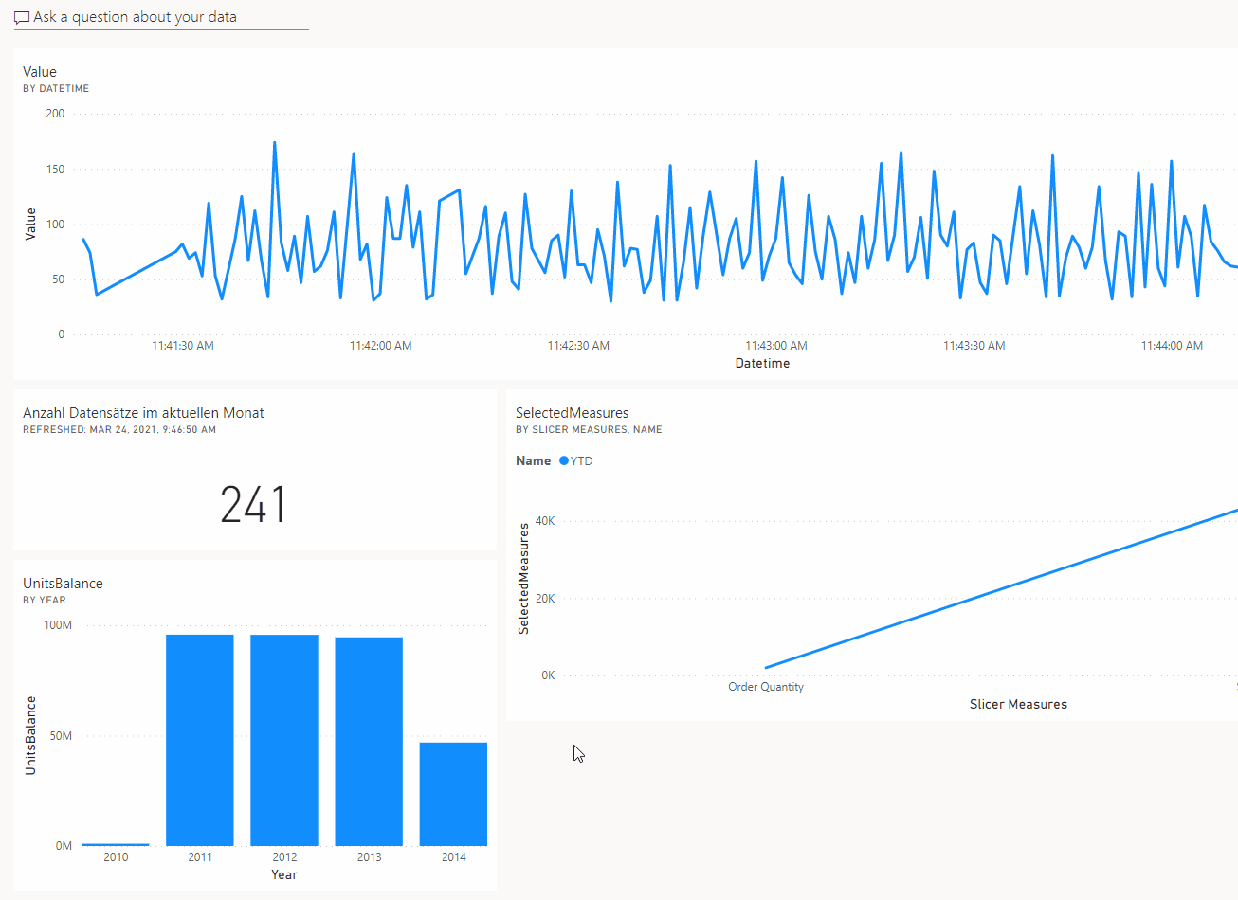Click the 'Ask a question about your data' field

point(161,17)
